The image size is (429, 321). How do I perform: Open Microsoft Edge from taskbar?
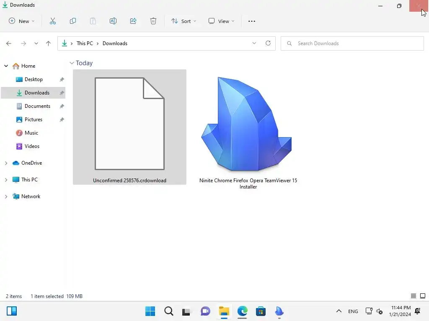pyautogui.click(x=243, y=311)
